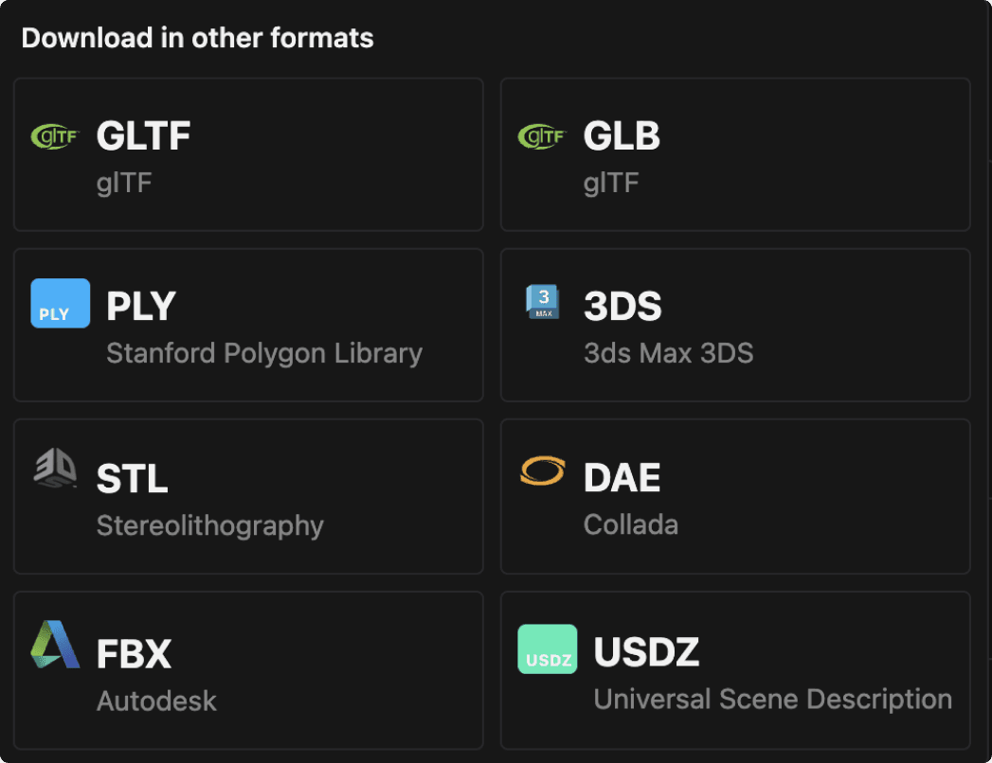Click the mint green USDZ icon

click(548, 649)
